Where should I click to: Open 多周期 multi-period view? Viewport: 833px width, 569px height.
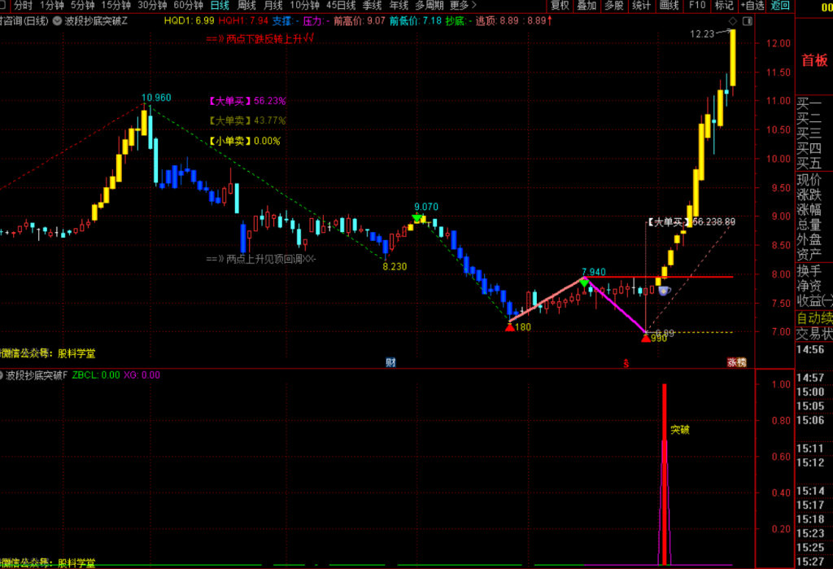[429, 6]
